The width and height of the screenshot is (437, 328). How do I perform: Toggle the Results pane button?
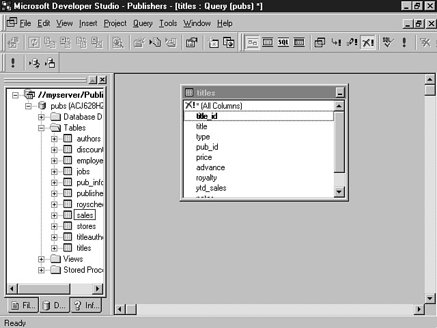(299, 42)
